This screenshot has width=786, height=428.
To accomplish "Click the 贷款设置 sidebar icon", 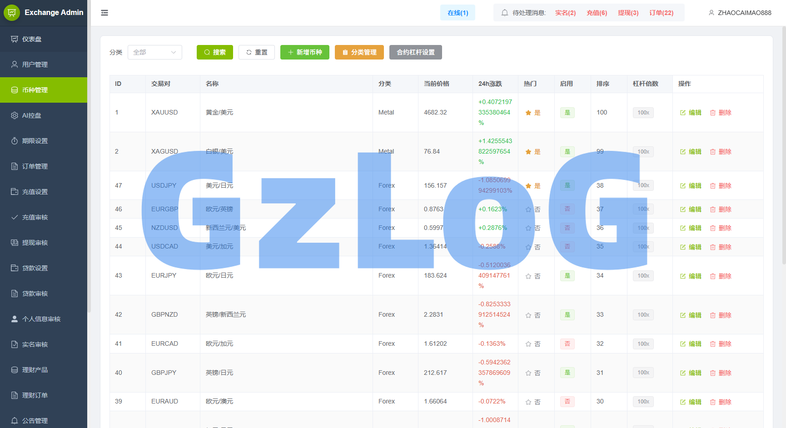I will point(15,268).
